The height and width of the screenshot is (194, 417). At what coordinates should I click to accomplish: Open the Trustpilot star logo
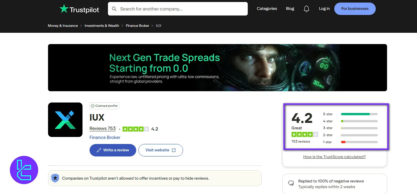64,9
